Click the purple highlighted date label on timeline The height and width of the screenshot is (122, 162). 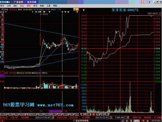pyautogui.click(x=56, y=111)
